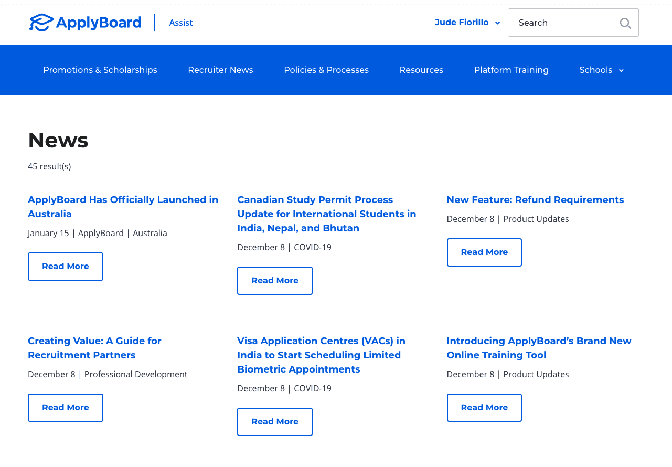This screenshot has width=672, height=467.
Task: Select the Policies & Processes tab
Action: pos(326,70)
